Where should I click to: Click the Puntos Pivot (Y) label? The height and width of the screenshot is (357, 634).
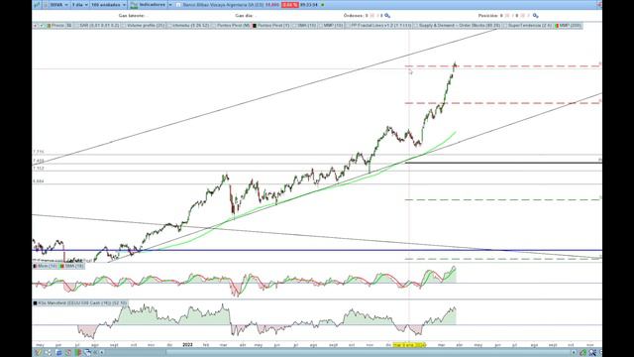pos(273,26)
